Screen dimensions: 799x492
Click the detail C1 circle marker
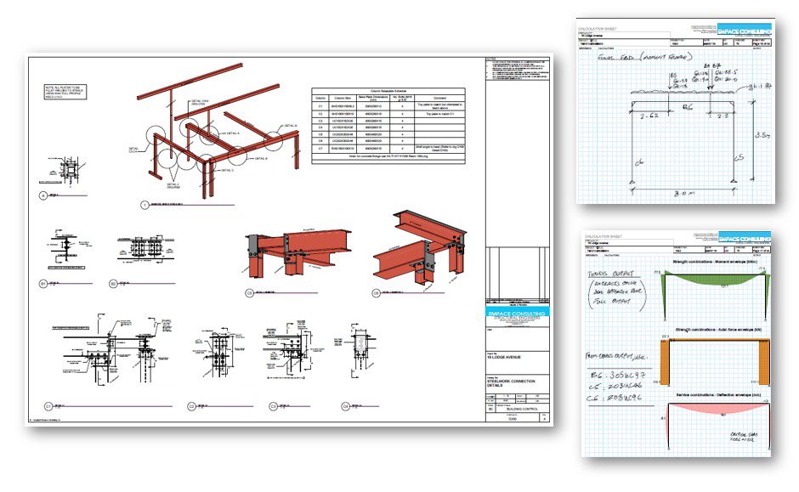(48, 406)
